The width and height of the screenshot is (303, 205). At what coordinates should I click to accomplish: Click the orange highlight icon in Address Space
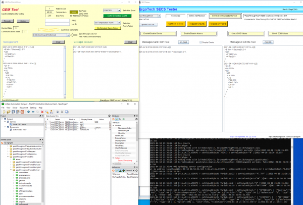[2, 143]
